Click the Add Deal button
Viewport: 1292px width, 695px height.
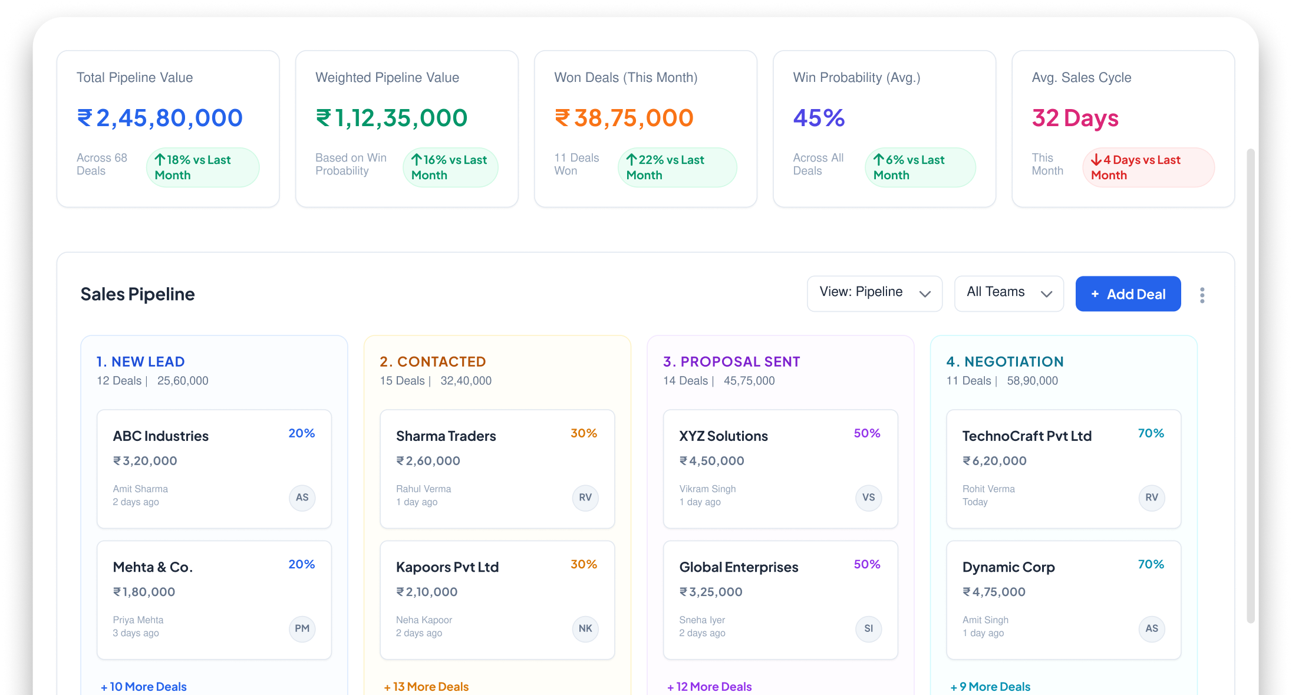pos(1128,294)
